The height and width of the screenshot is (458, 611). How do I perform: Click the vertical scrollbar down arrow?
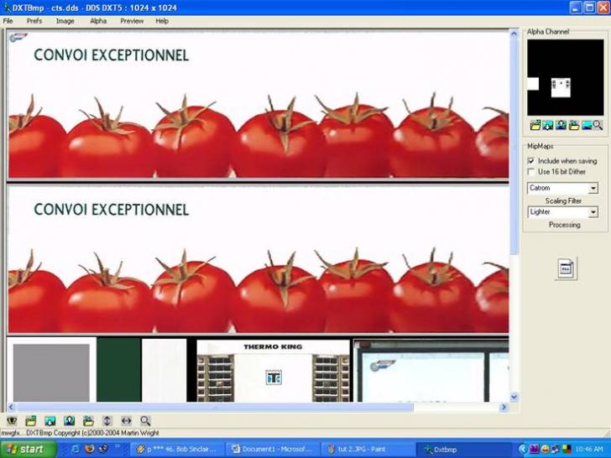coord(514,397)
